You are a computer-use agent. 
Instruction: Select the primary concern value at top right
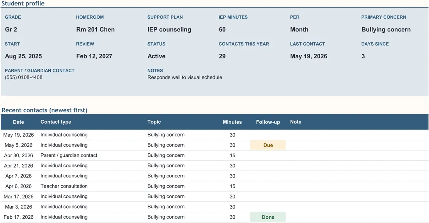click(386, 30)
